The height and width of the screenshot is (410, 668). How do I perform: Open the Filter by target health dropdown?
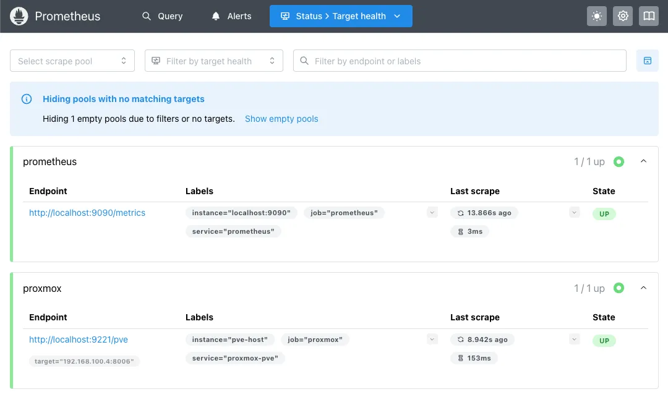point(213,61)
